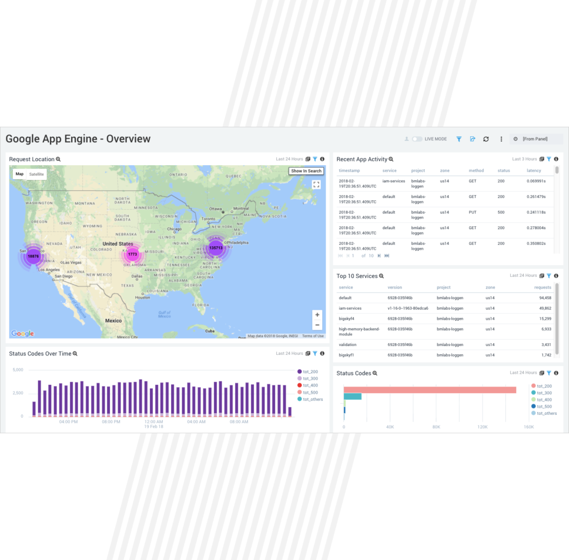Go to the next page of Recent App Activity
Viewport: 569px width, 560px height.
(379, 256)
